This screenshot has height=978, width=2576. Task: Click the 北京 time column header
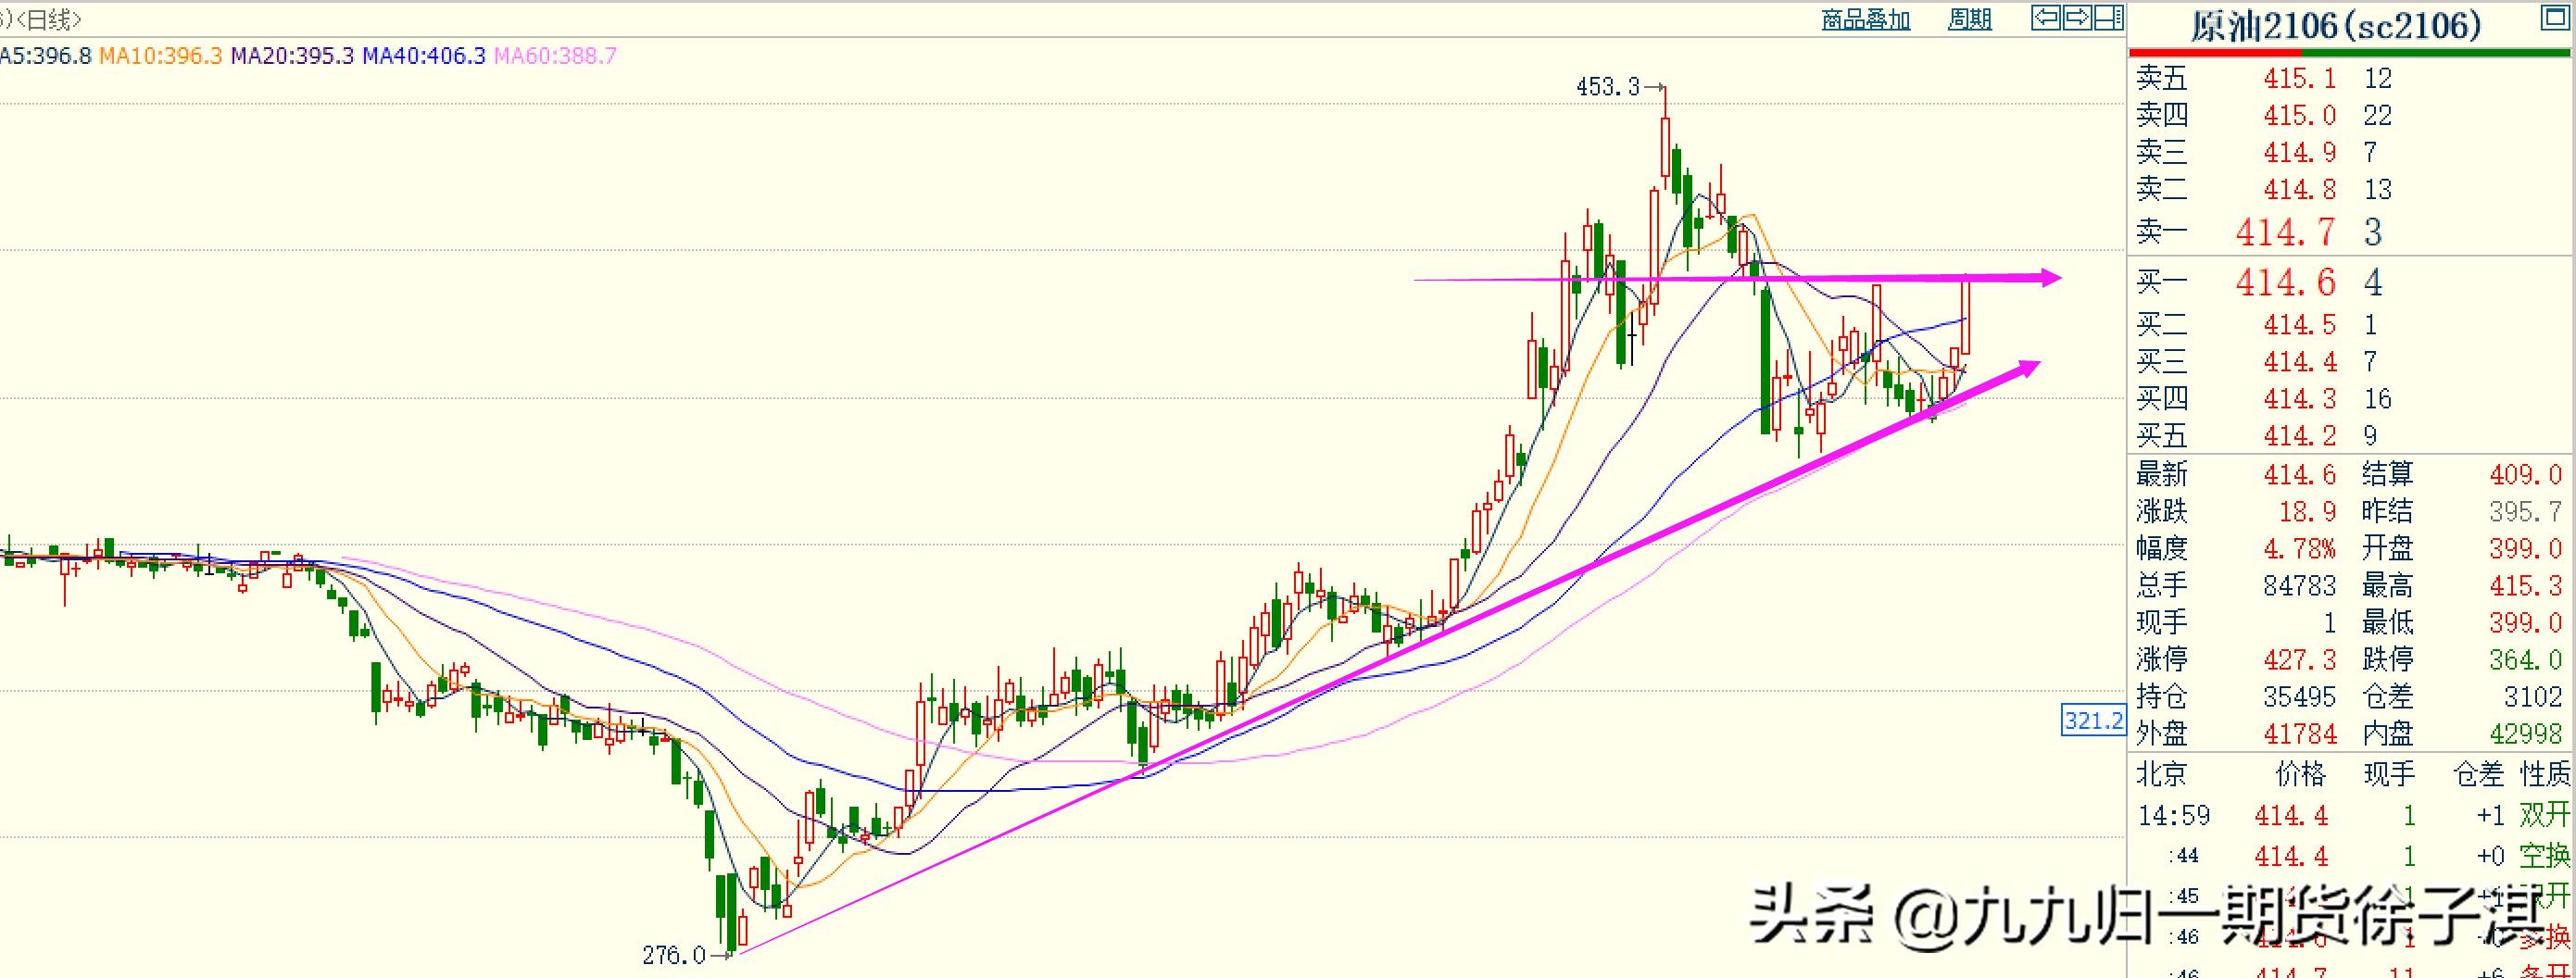[2161, 773]
